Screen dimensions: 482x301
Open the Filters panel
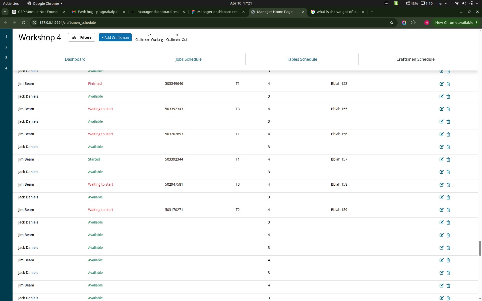point(81,37)
